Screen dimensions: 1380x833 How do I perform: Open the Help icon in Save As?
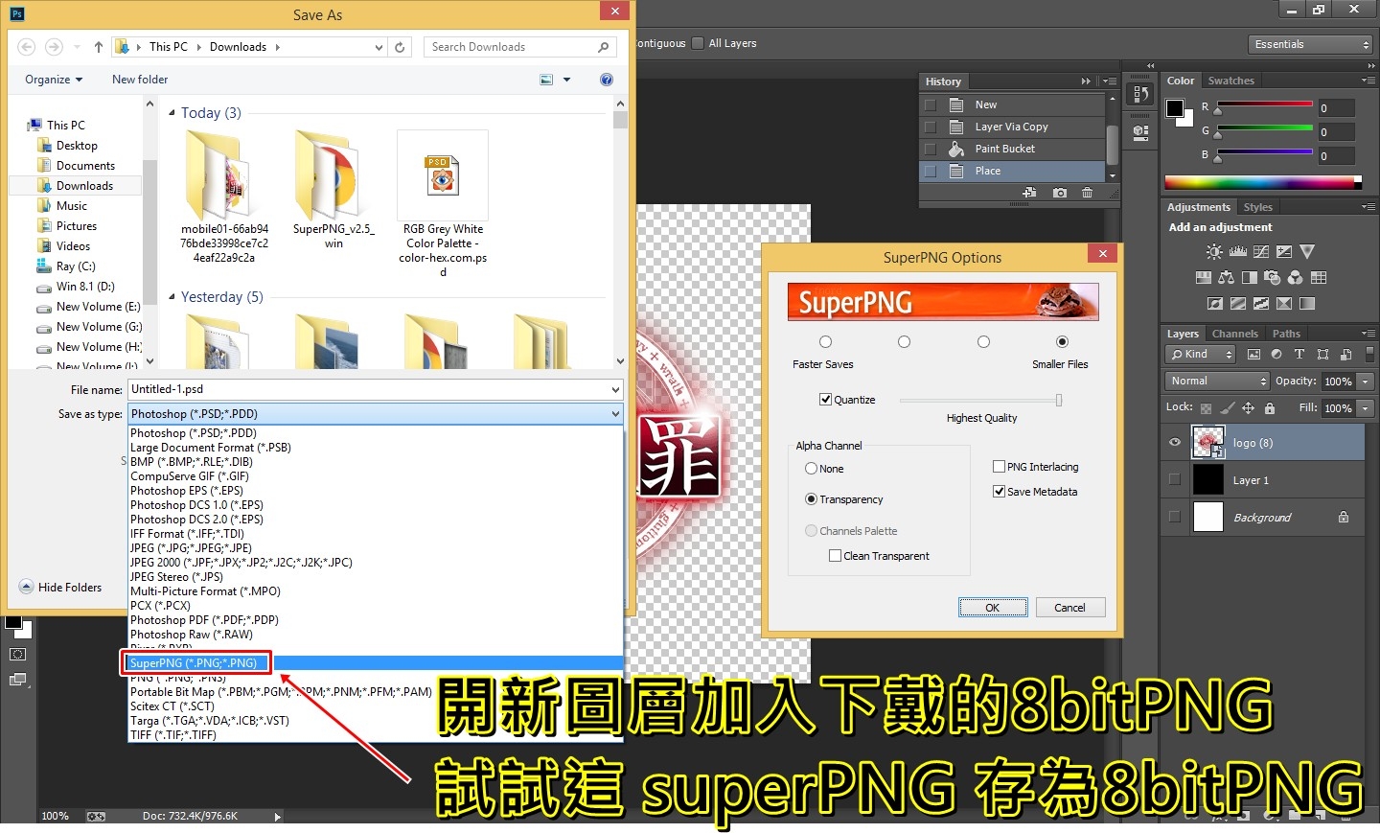tap(607, 80)
